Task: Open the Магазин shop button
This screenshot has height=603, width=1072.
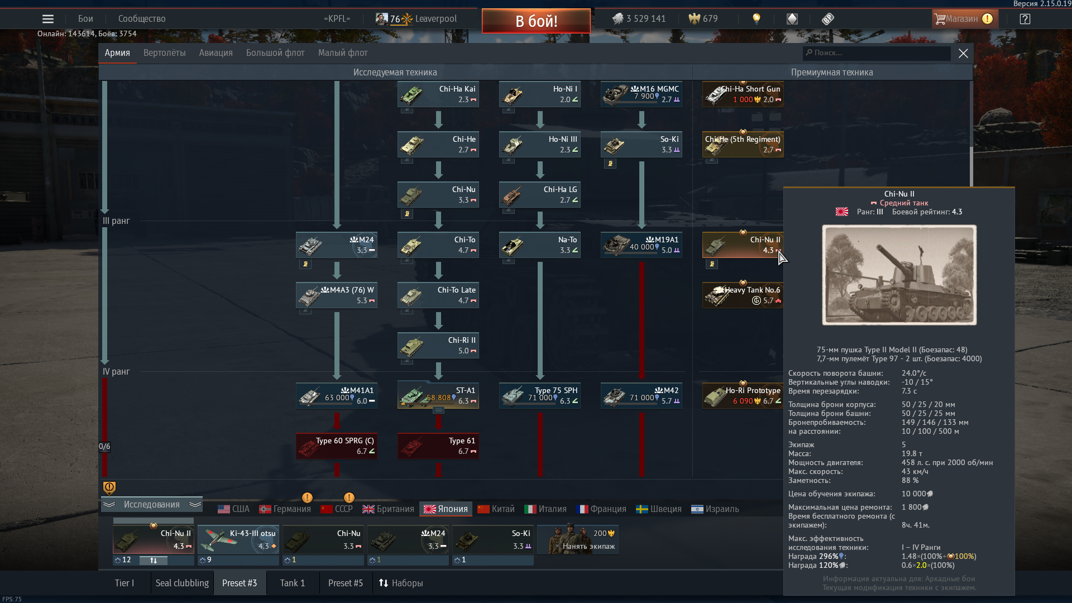Action: 965,19
